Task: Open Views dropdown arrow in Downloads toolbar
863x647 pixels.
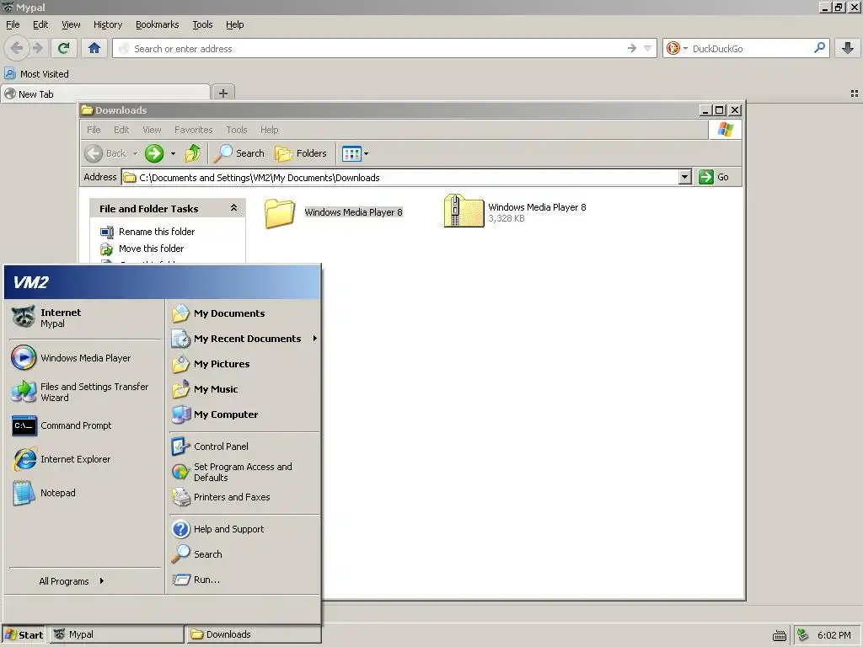Action: (x=366, y=153)
